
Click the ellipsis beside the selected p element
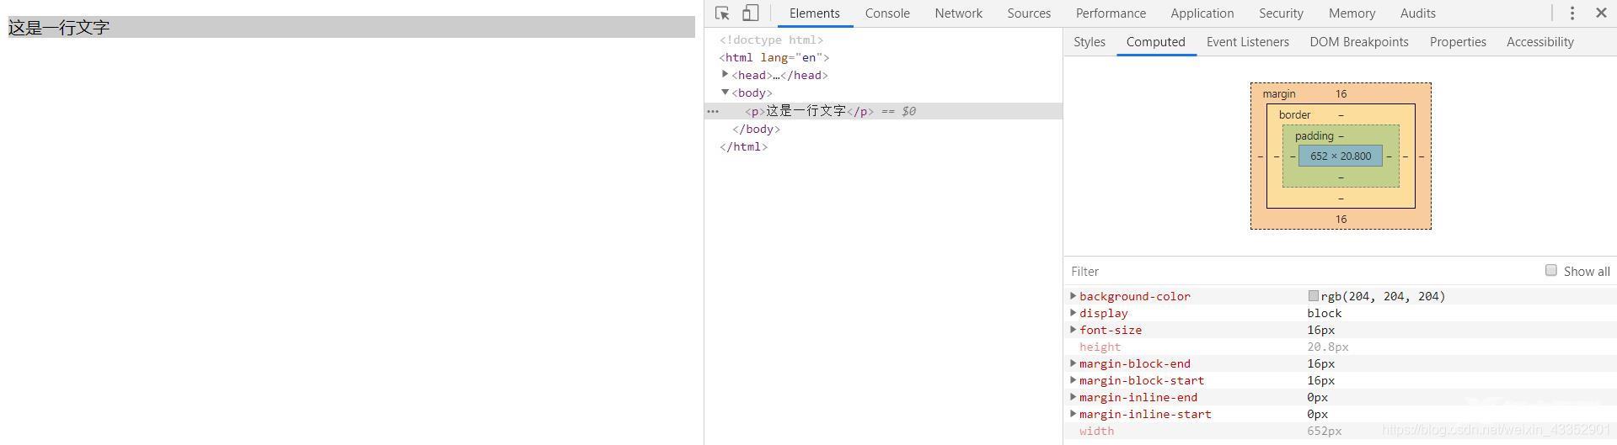tap(713, 111)
